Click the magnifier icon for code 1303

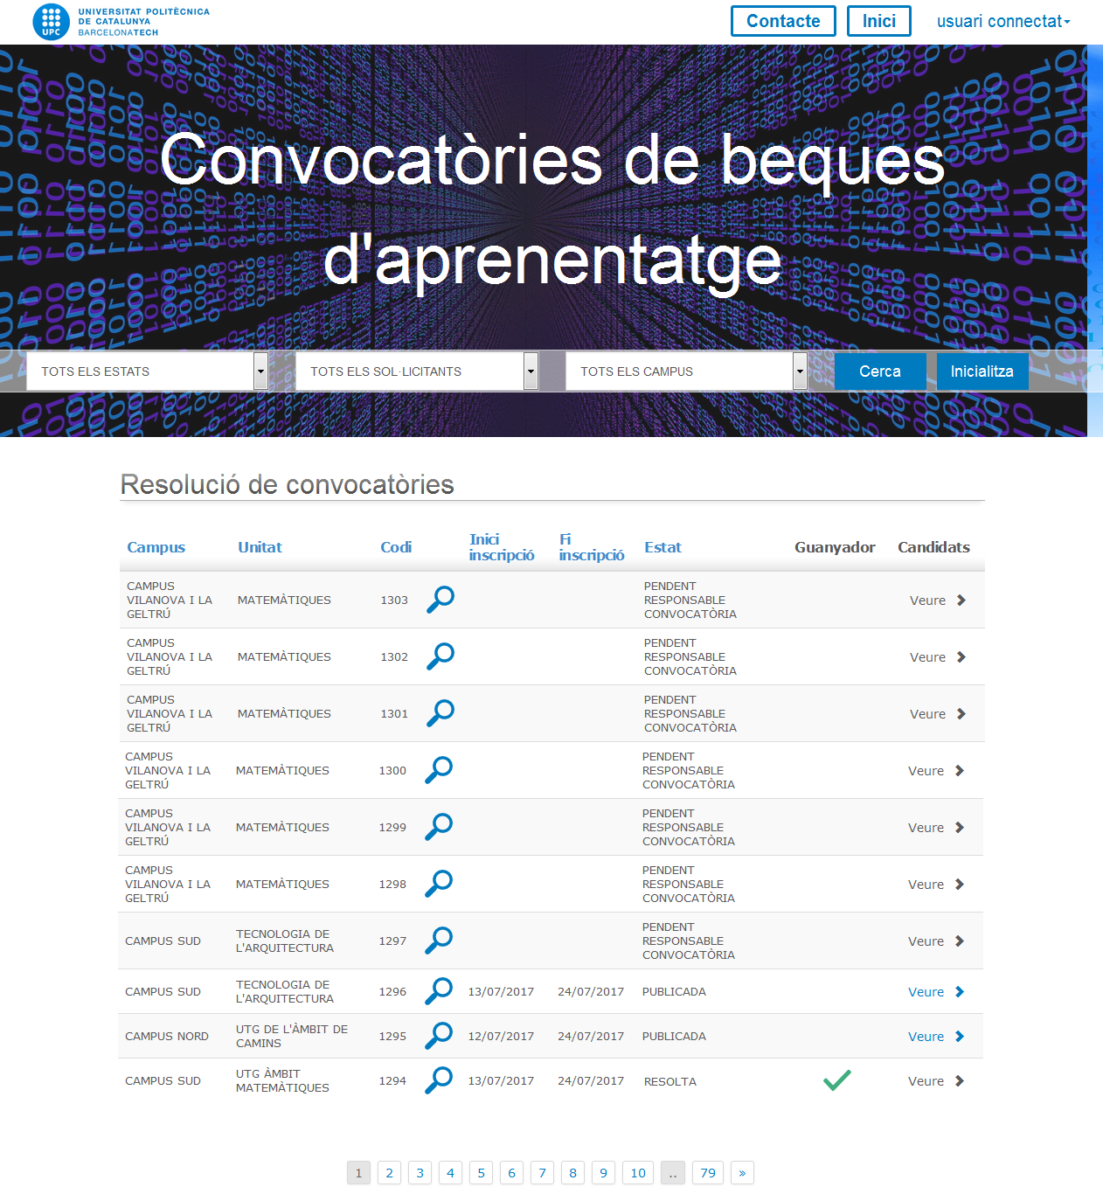tap(441, 600)
